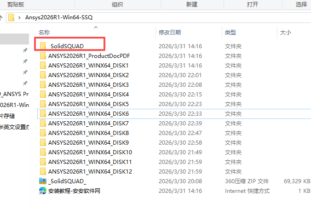
Task: Sort files by 修改日期 column header
Action: click(170, 33)
